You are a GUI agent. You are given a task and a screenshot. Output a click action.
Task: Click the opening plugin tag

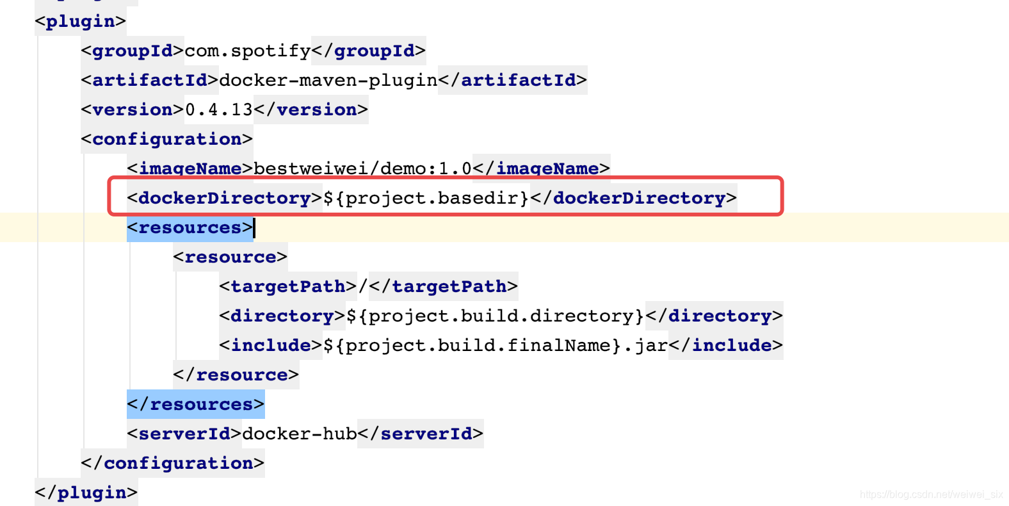81,21
